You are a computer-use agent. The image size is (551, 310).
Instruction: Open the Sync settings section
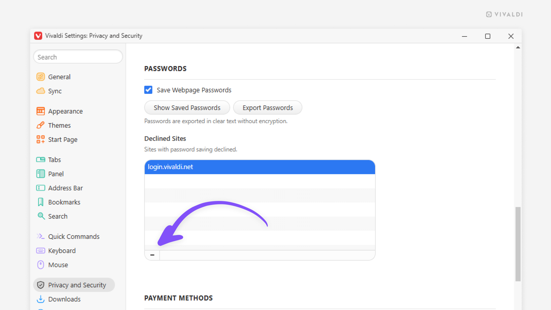55,91
